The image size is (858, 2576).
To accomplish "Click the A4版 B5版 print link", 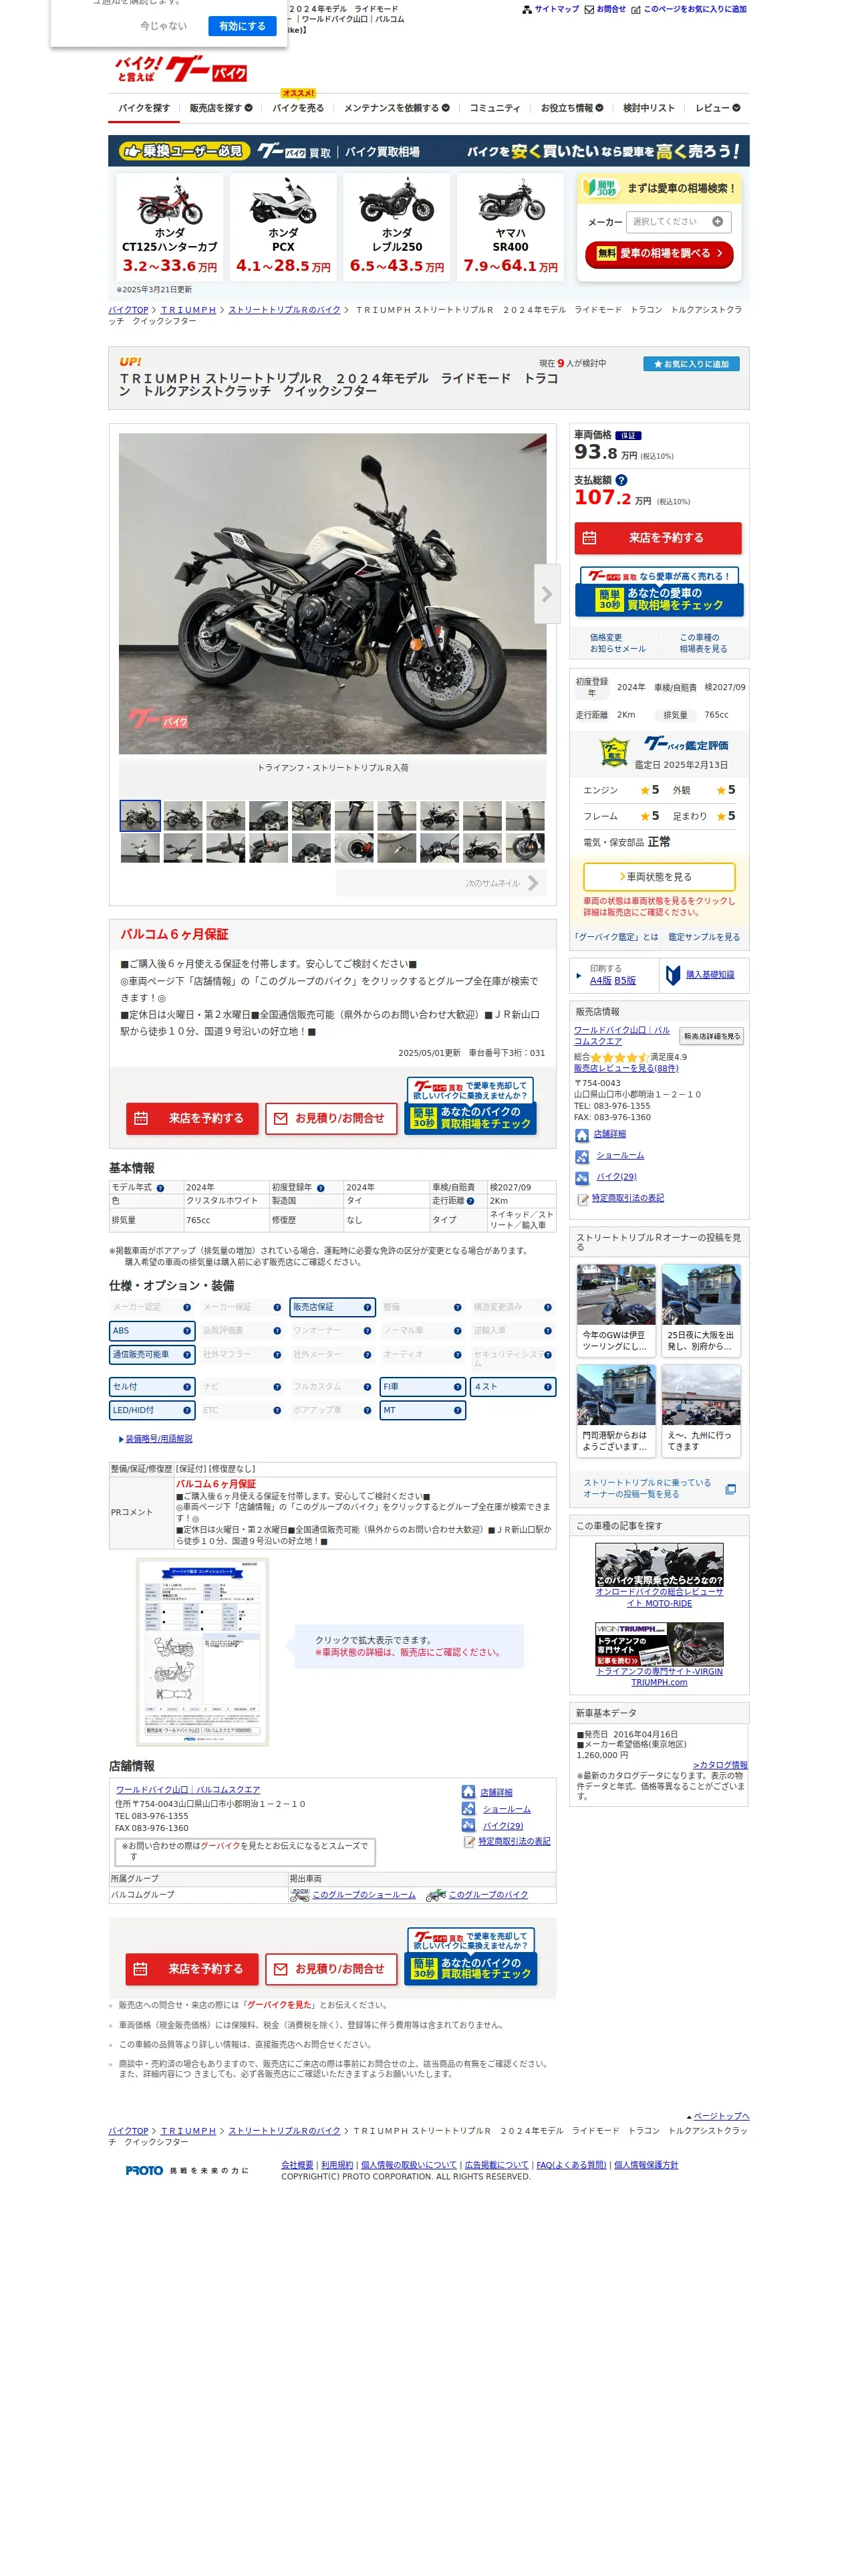I will [612, 981].
